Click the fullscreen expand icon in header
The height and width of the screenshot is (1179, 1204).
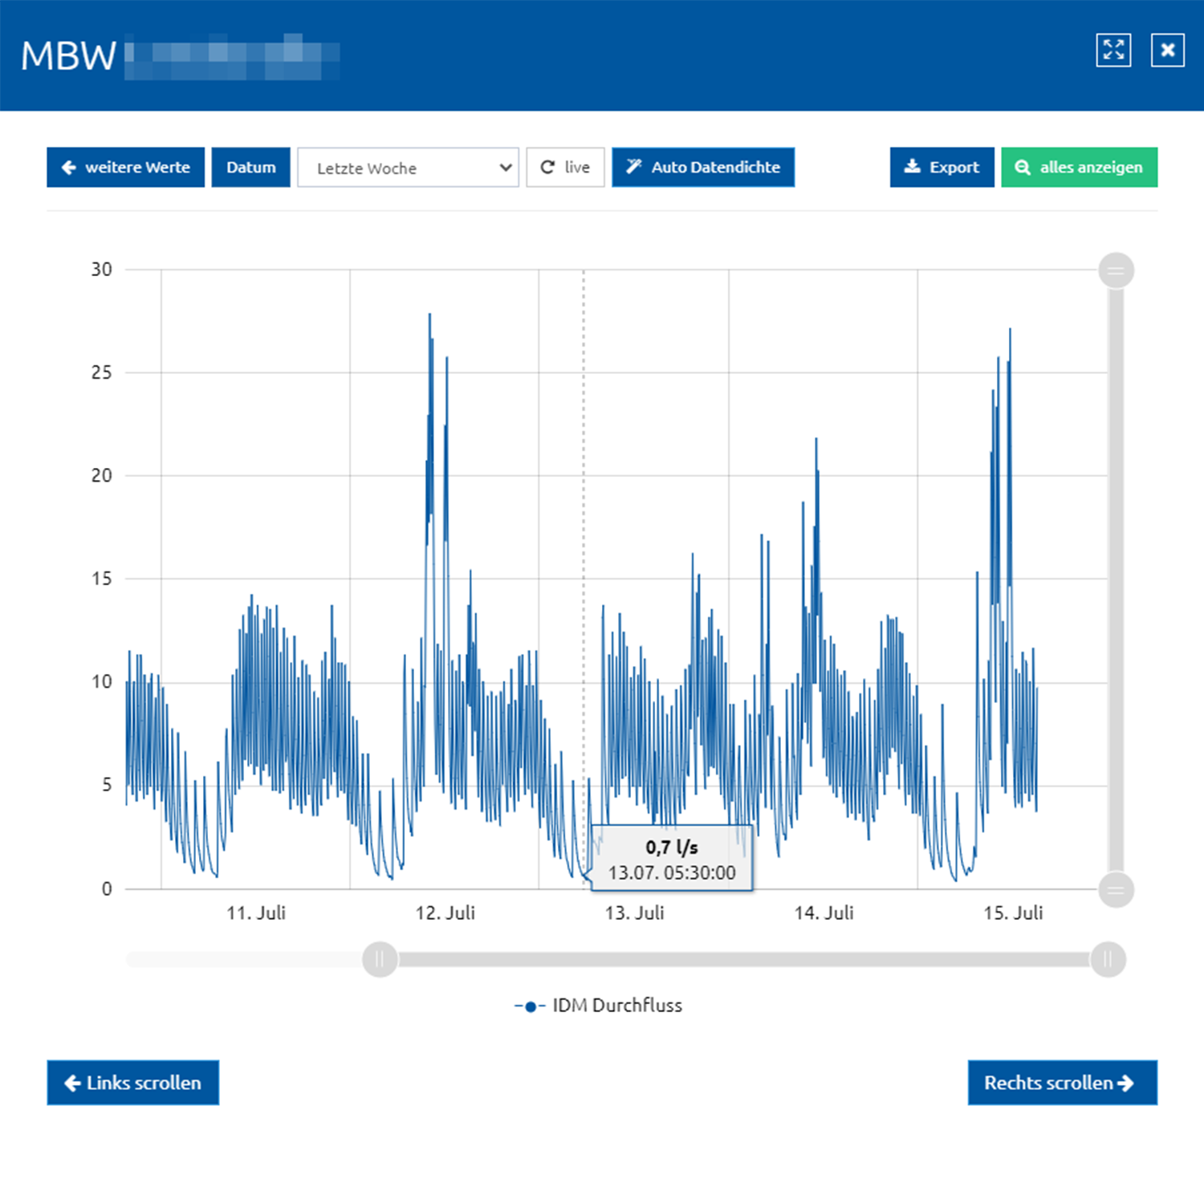(1113, 50)
